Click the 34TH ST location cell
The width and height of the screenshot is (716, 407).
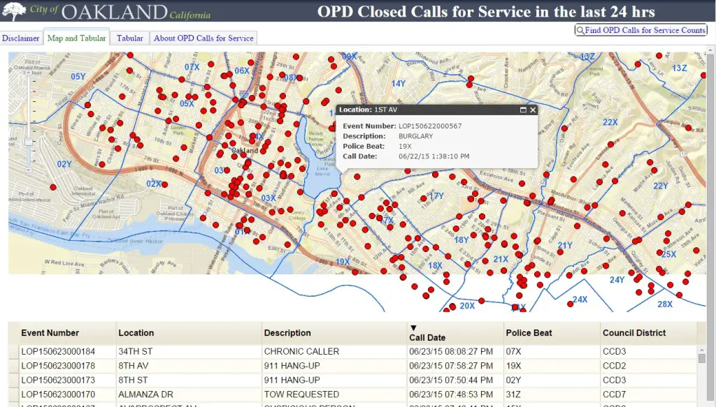tap(189, 351)
